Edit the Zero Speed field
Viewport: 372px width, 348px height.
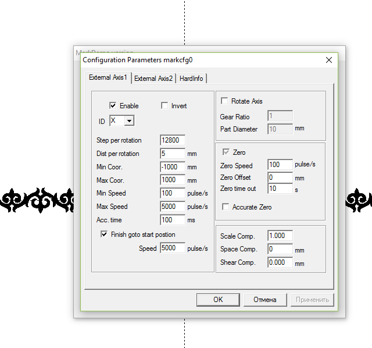point(280,165)
